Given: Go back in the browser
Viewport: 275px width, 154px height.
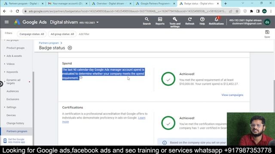Looking at the screenshot, I should click(x=5, y=11).
